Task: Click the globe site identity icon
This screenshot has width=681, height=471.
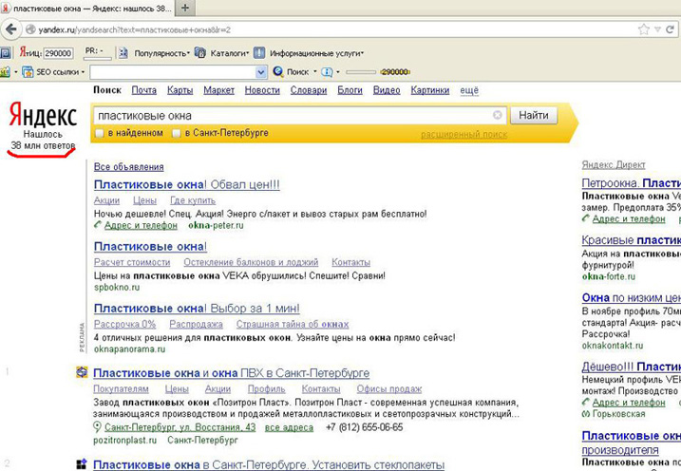Action: tap(30, 29)
